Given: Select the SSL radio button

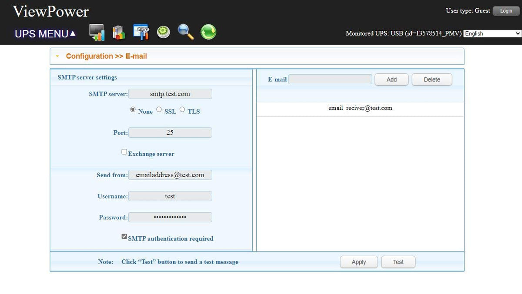Looking at the screenshot, I should (x=159, y=110).
